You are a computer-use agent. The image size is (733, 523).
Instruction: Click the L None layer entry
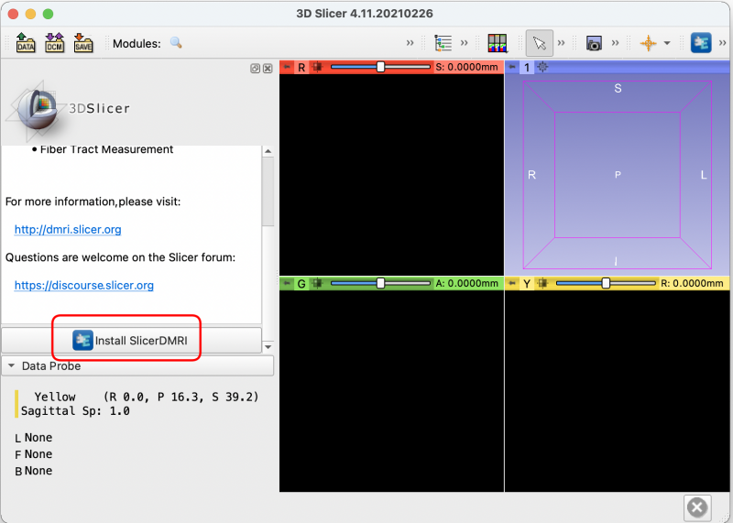click(34, 438)
